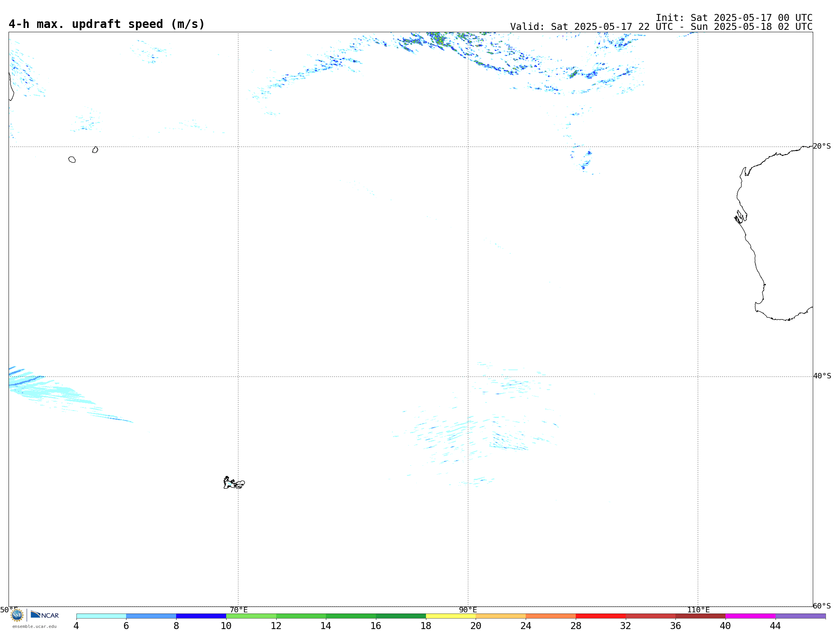Click the Mauritius island outline
This screenshot has height=631, width=838.
pos(95,150)
